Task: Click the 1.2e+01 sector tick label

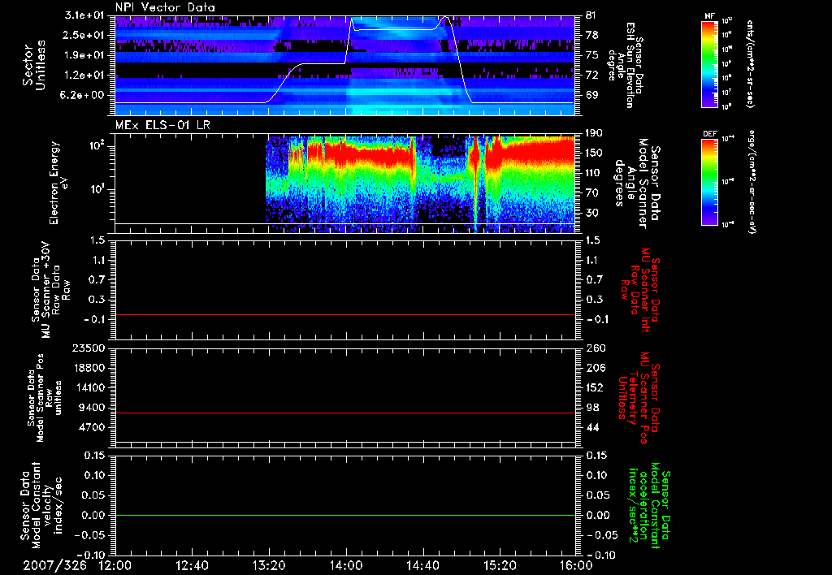Action: click(x=86, y=76)
